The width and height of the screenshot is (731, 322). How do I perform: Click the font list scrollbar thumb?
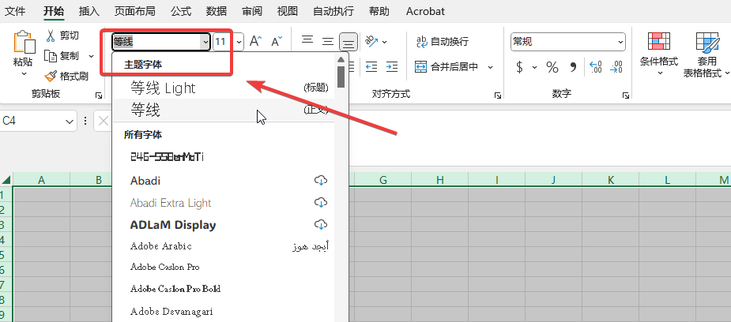[341, 77]
